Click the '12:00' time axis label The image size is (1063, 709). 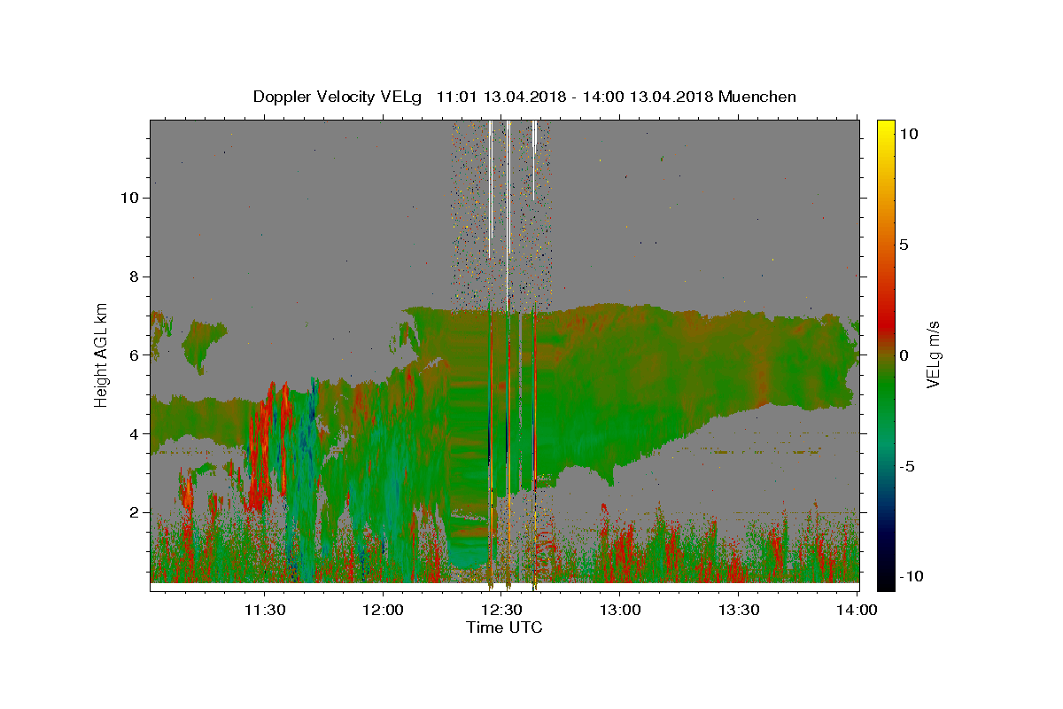pyautogui.click(x=384, y=610)
